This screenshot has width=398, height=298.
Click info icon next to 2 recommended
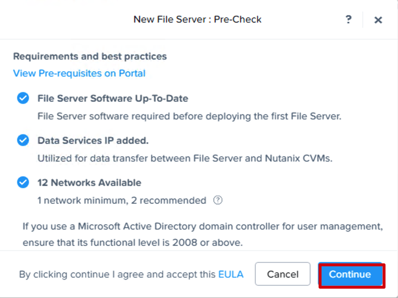(218, 200)
